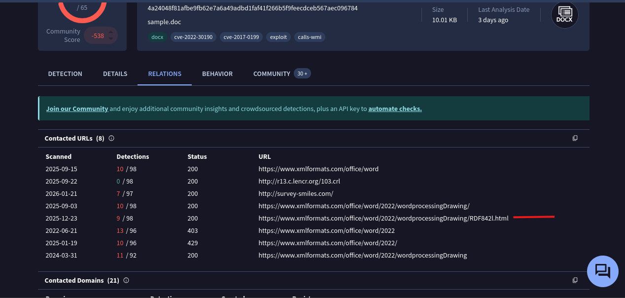Open the Behavior tab
This screenshot has width=625, height=298.
coord(217,74)
